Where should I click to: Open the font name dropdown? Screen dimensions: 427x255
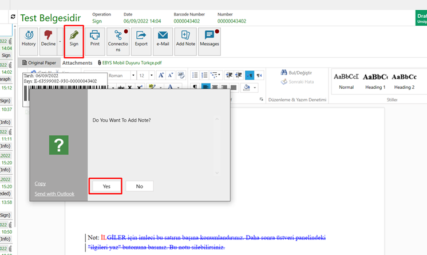[128, 76]
